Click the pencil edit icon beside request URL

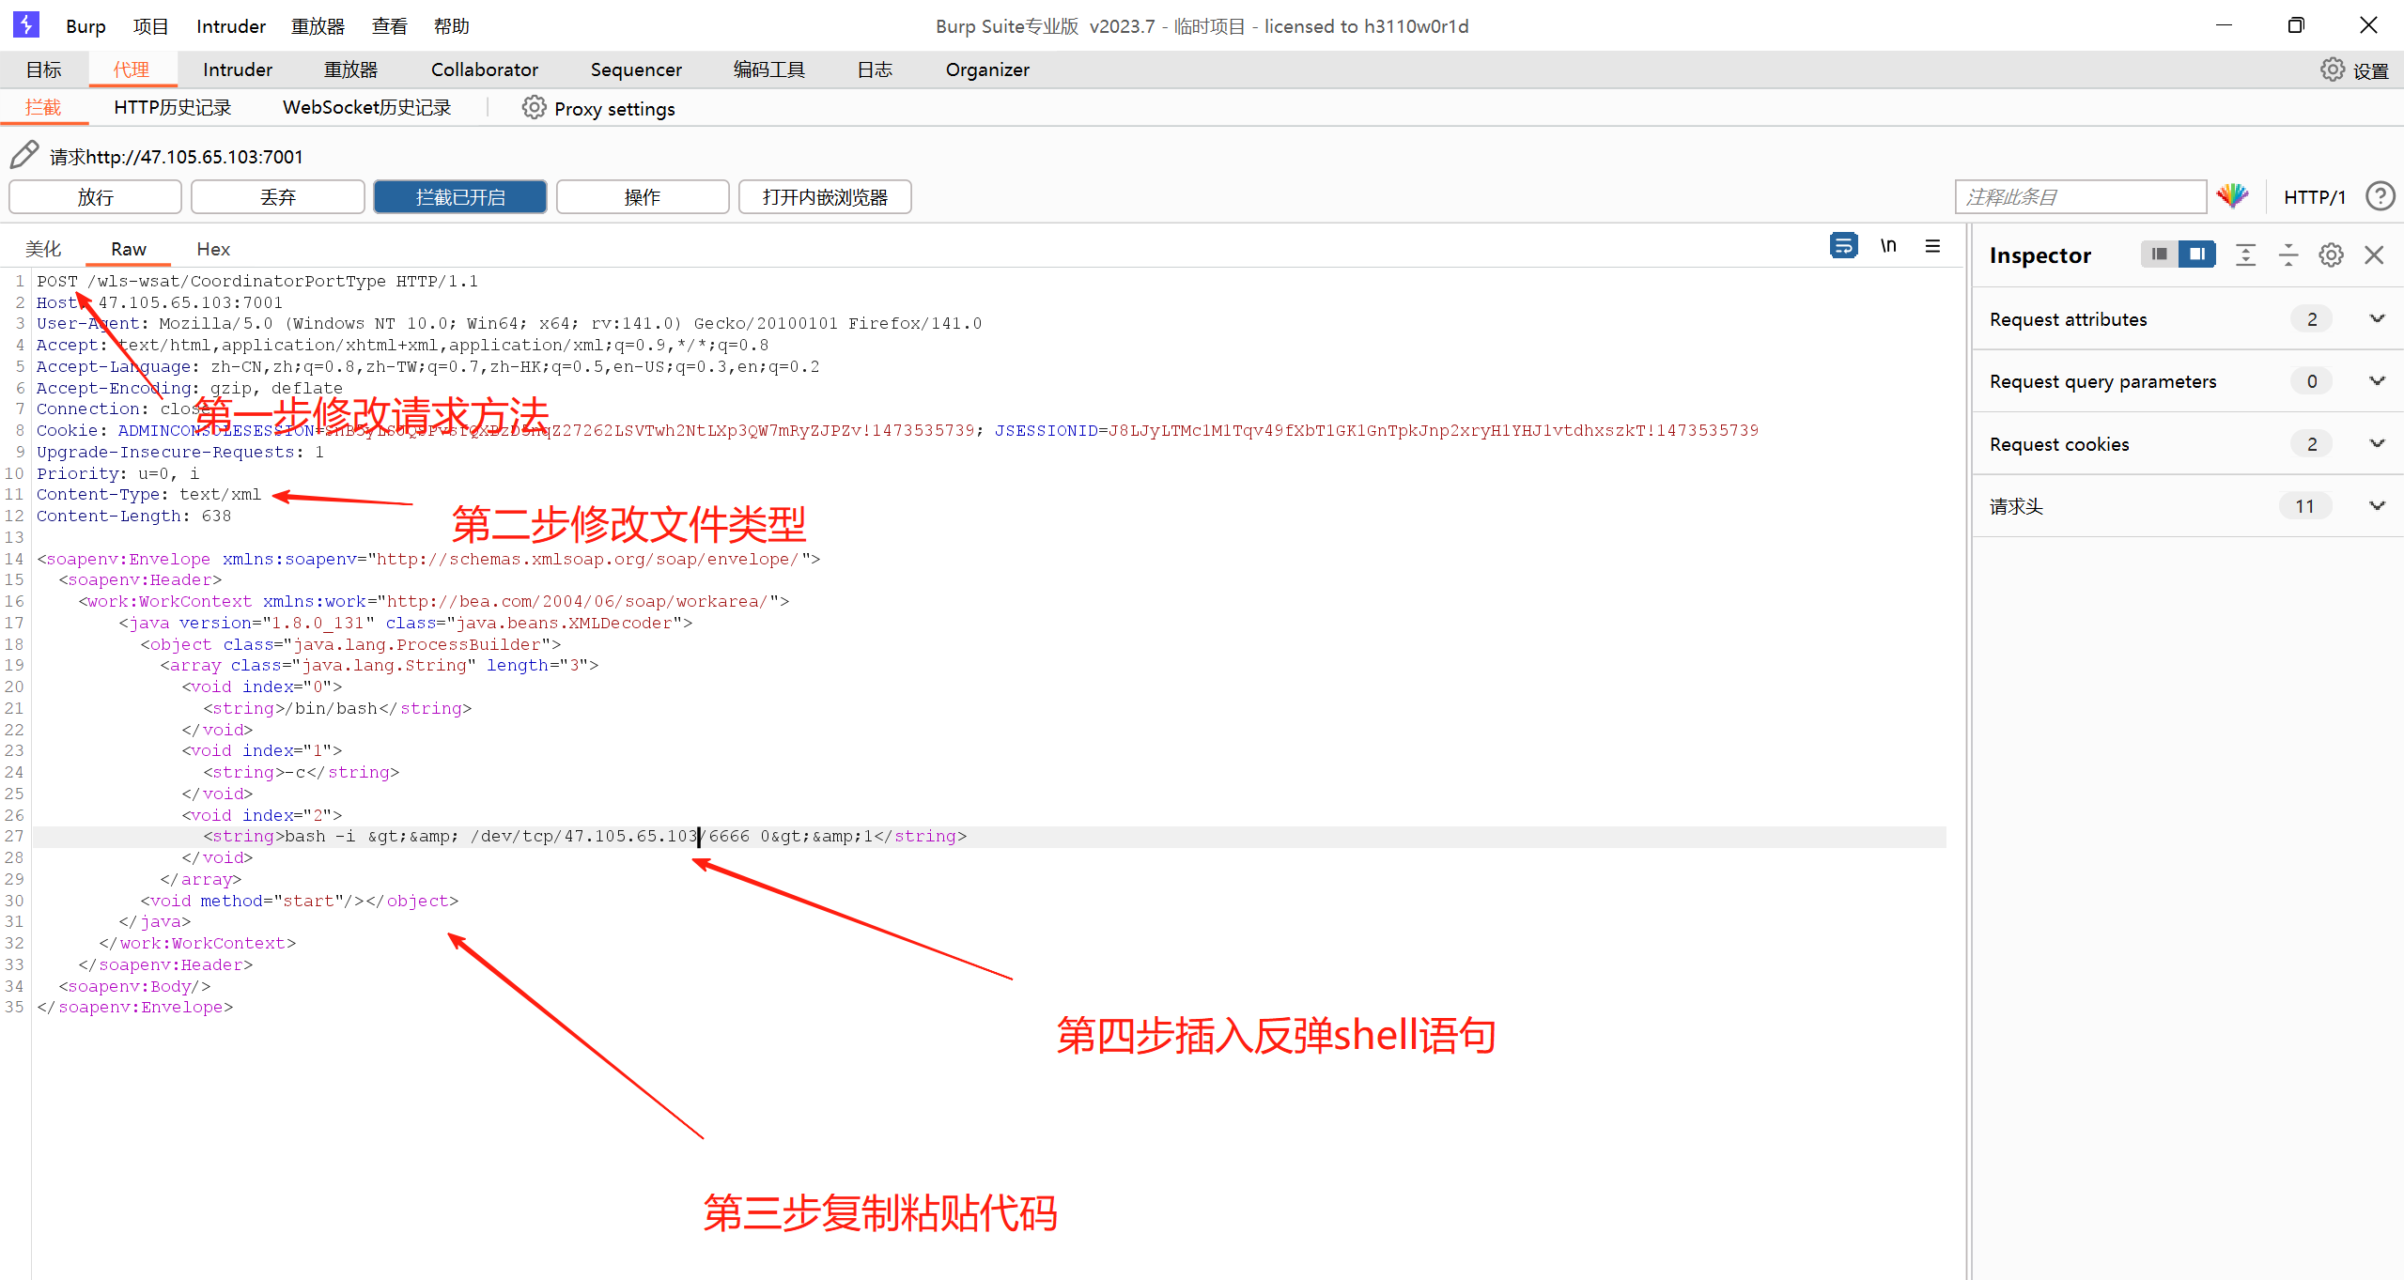(x=24, y=155)
